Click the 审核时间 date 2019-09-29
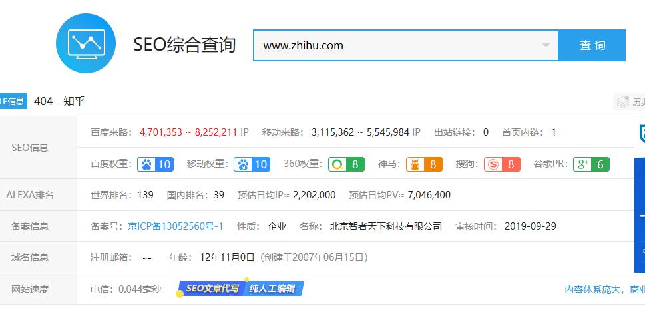Screen dimensions: 645x310 [x=531, y=226]
